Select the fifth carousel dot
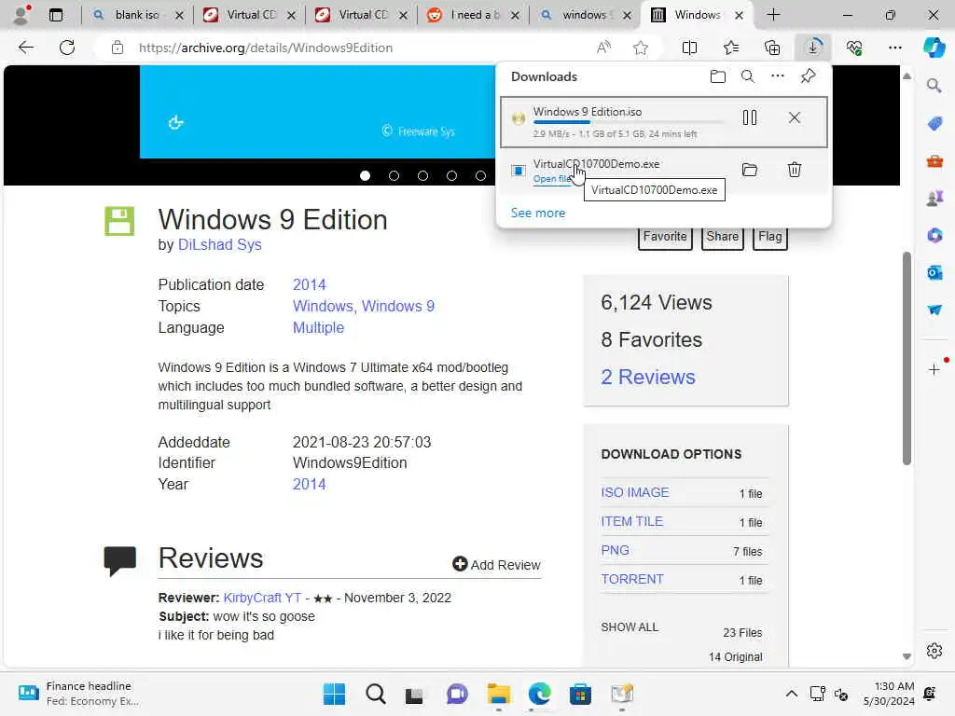 coord(480,176)
